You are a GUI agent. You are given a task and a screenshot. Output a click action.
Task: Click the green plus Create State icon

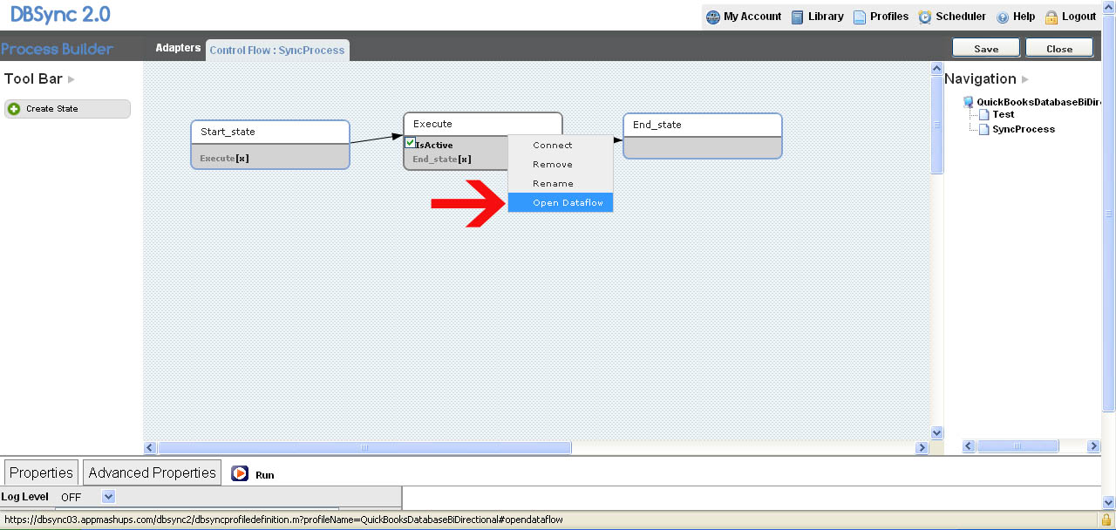[x=14, y=109]
